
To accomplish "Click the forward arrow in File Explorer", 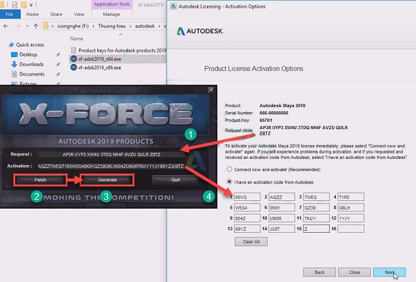I will 18,26.
